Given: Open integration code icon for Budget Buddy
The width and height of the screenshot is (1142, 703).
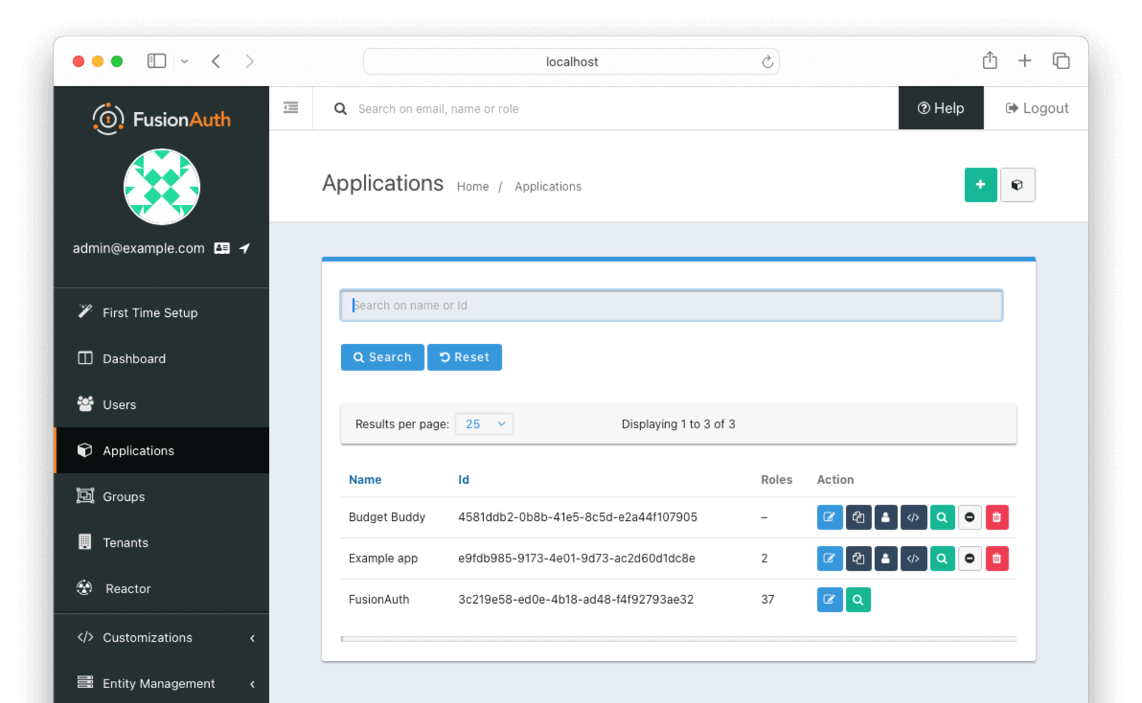Looking at the screenshot, I should tap(914, 517).
